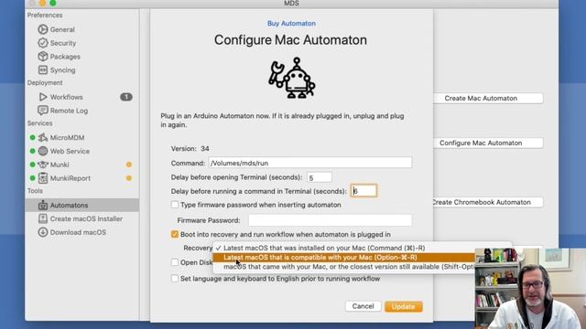Open the Buy Automaton link

291,24
